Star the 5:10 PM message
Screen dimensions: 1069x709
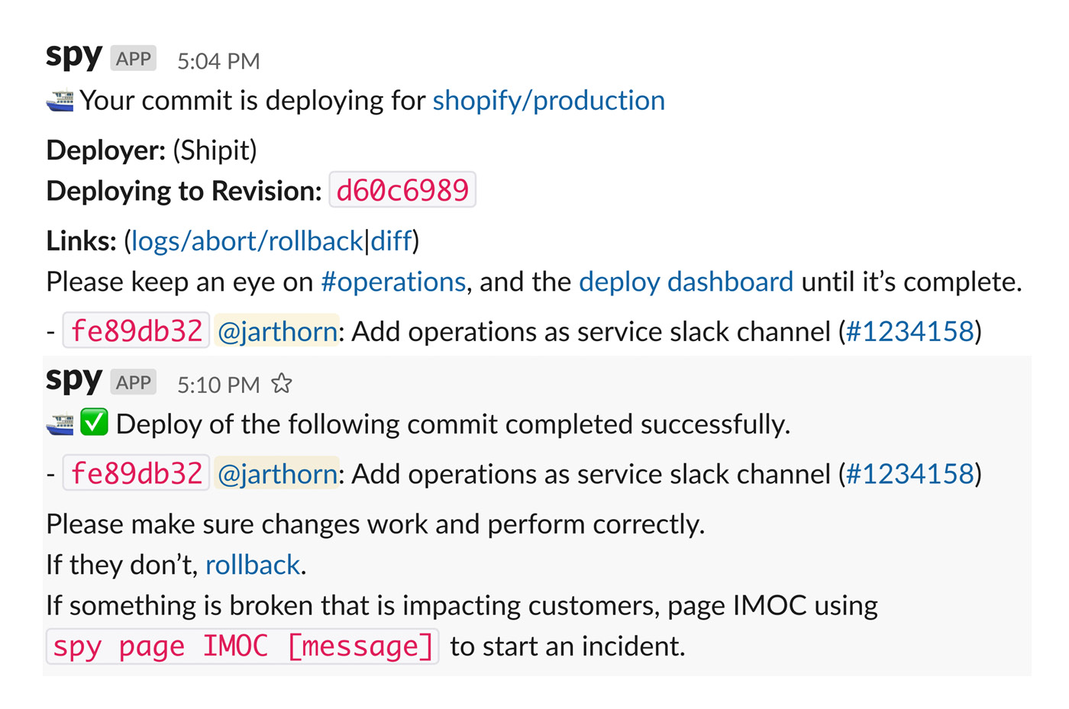pos(282,384)
